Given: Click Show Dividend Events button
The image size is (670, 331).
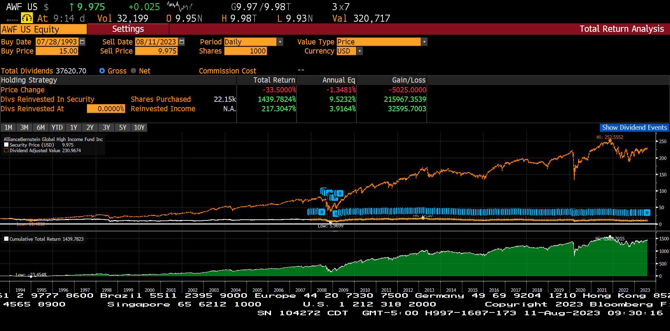Looking at the screenshot, I should tap(634, 127).
